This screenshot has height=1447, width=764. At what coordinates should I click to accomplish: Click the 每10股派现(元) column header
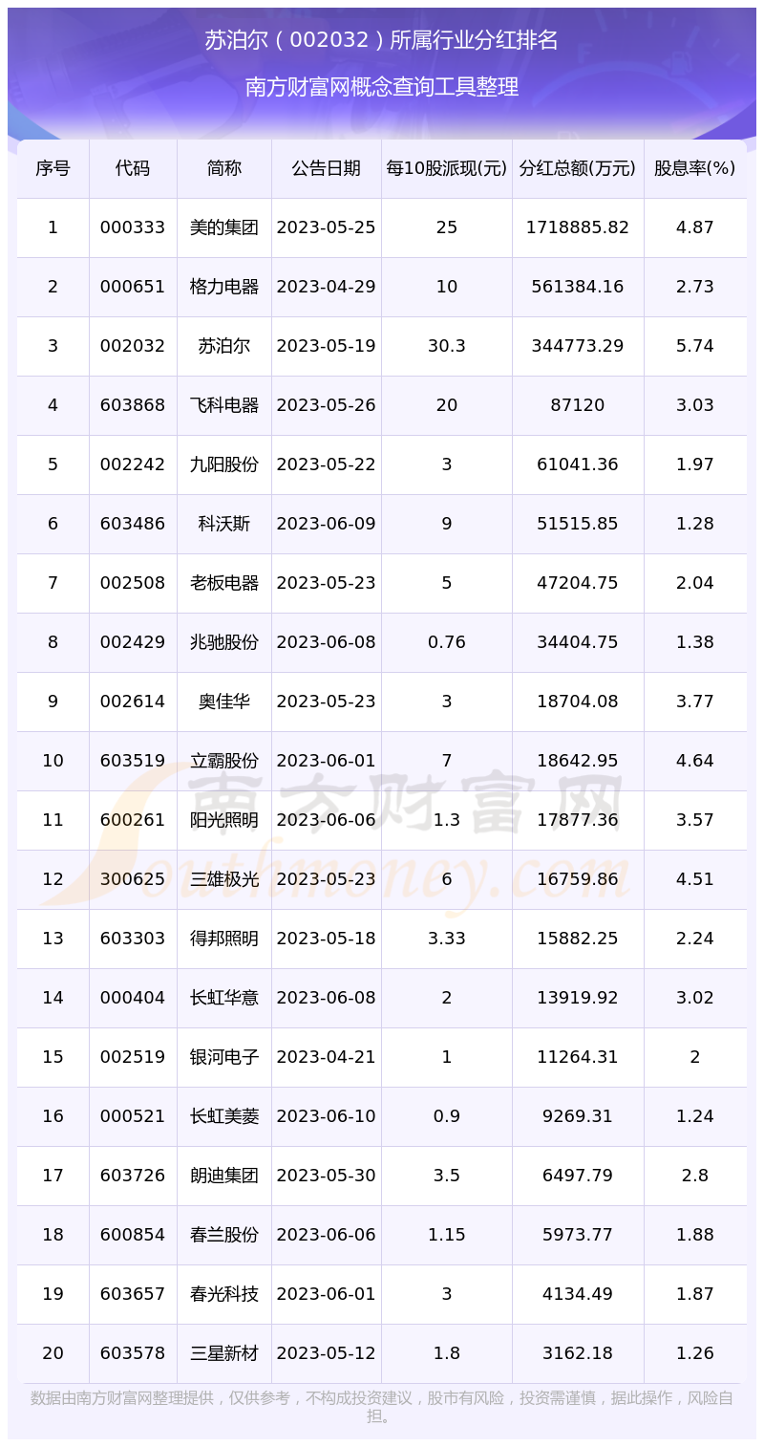447,168
